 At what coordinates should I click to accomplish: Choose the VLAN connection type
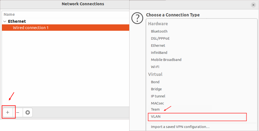tap(156, 117)
